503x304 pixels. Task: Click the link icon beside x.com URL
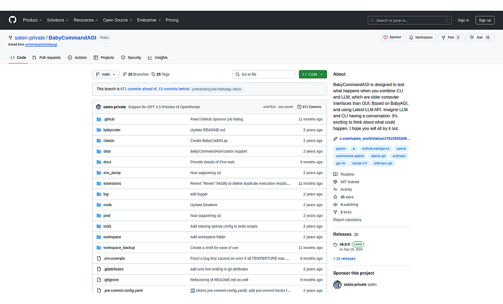(335, 138)
